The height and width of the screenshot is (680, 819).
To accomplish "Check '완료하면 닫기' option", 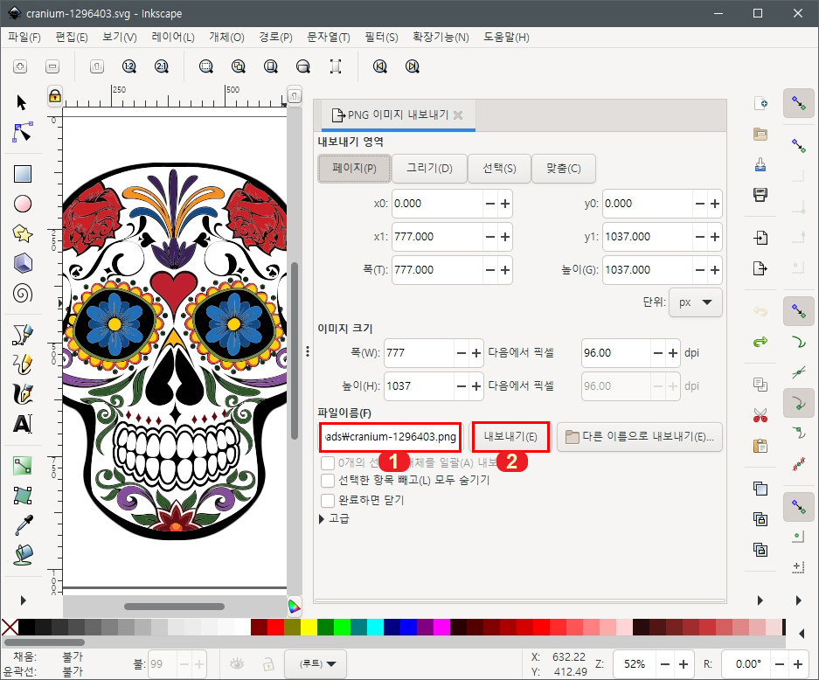I will tap(328, 500).
